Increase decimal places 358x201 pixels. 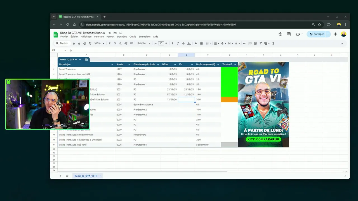[x=126, y=43]
